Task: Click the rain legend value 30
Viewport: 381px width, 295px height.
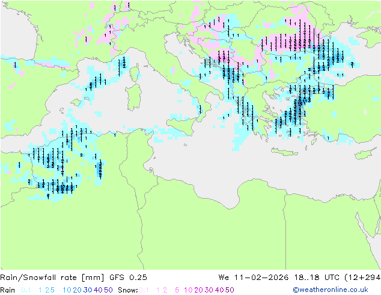Action: pos(88,290)
